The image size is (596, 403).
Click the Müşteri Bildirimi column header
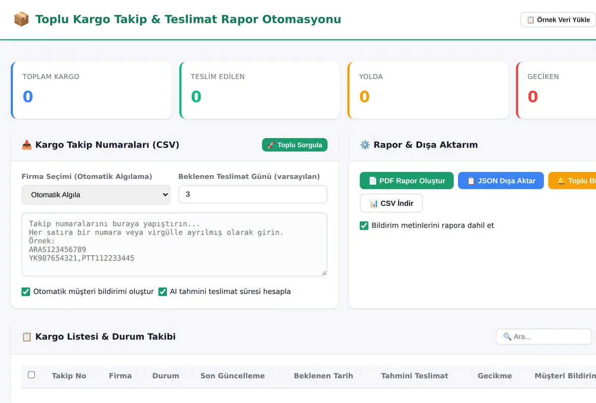(x=565, y=376)
